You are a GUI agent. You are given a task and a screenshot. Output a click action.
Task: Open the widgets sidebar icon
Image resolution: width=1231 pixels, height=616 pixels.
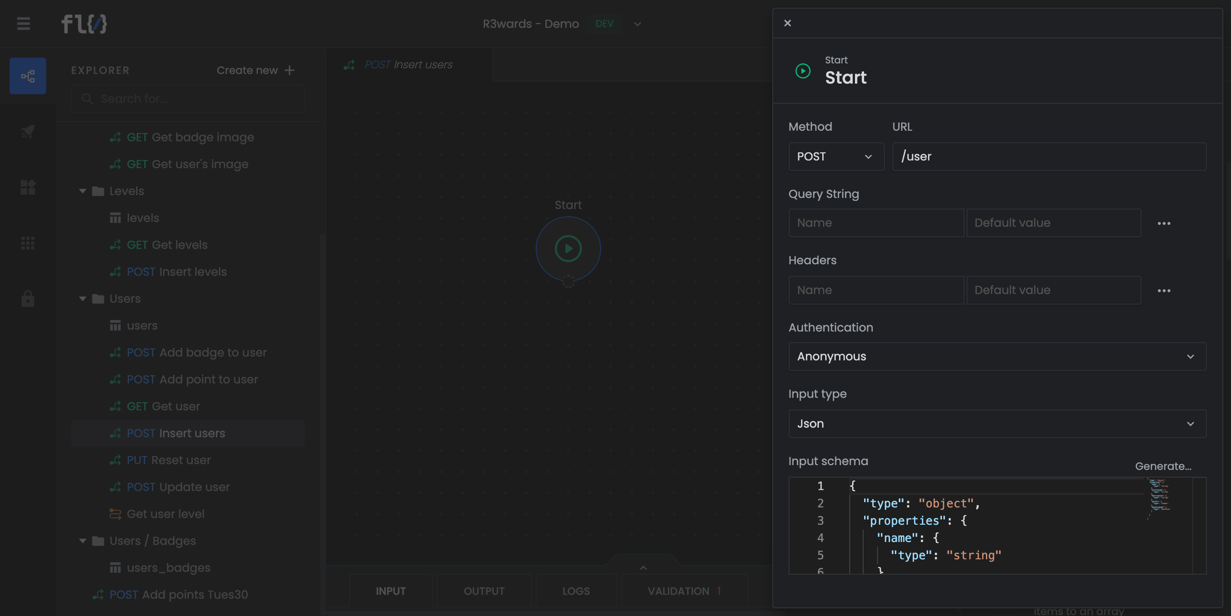28,187
